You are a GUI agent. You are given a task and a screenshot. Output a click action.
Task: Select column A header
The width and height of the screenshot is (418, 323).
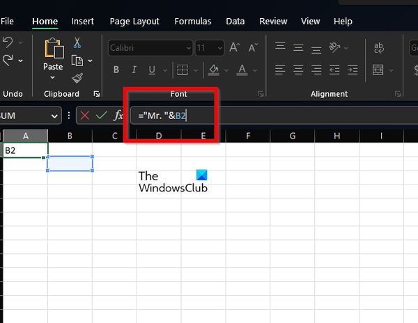(26, 136)
